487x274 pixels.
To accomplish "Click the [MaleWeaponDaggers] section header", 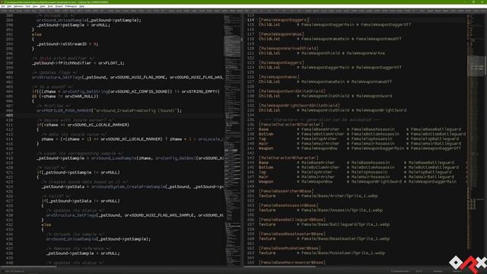I will click(282, 62).
